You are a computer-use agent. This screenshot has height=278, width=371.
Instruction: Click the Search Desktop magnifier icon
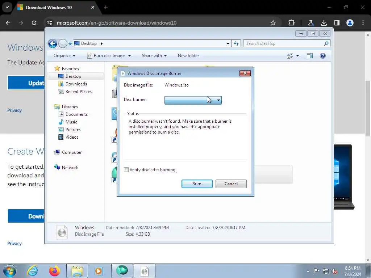click(x=326, y=43)
